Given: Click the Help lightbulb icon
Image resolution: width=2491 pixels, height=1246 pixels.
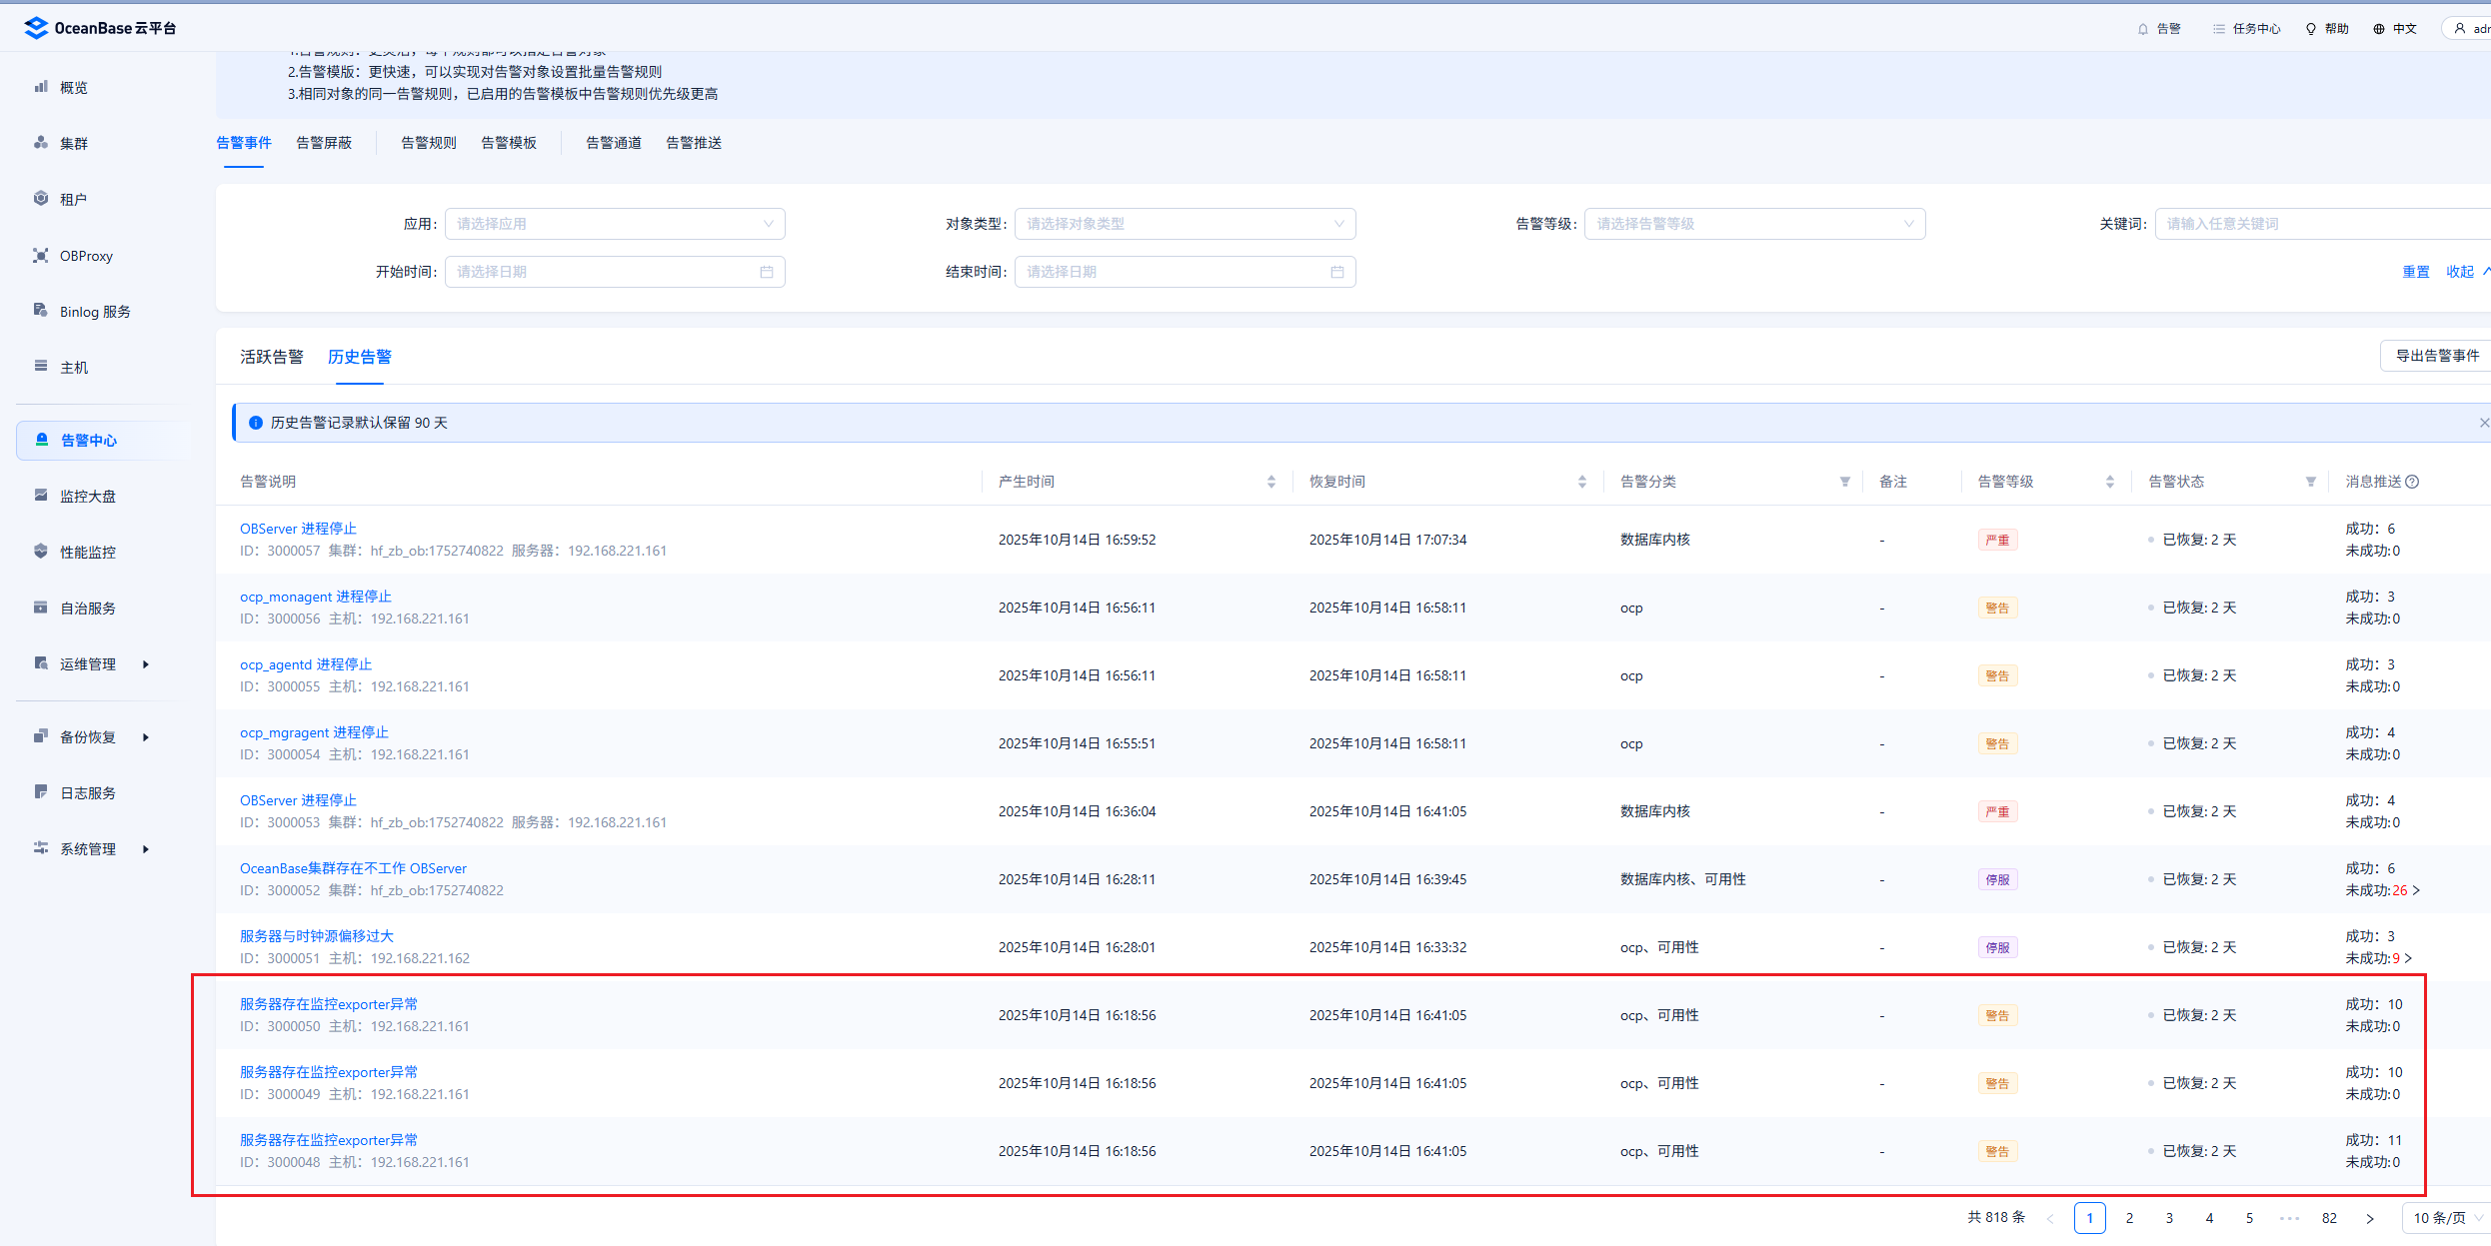Looking at the screenshot, I should (x=2310, y=29).
